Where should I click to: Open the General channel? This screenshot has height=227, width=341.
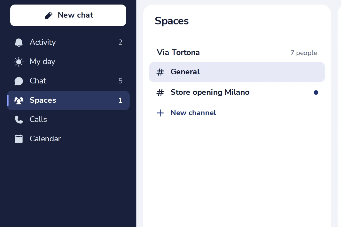(237, 72)
